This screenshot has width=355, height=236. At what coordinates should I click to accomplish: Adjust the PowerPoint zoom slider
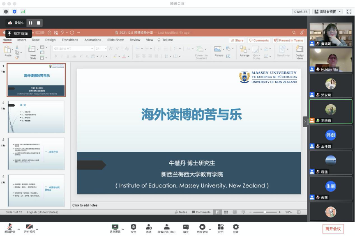point(265,212)
